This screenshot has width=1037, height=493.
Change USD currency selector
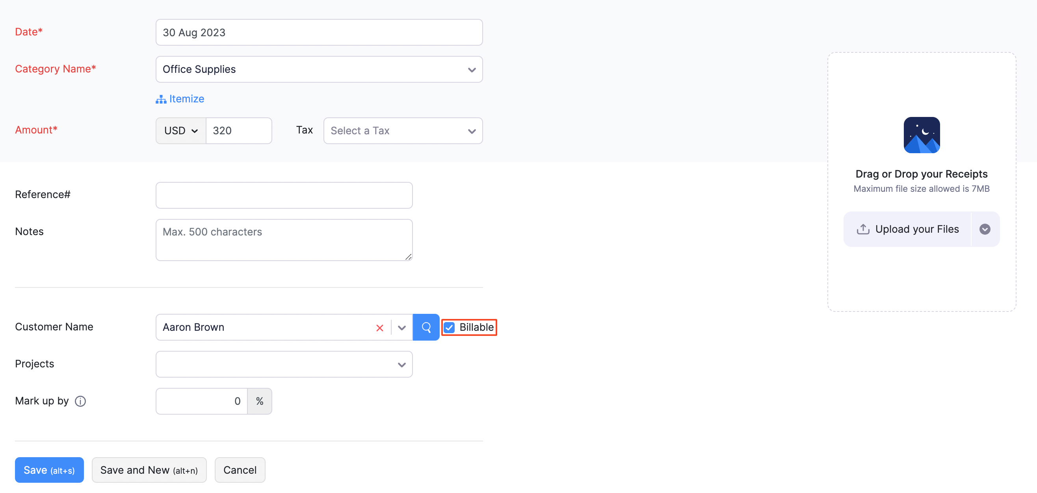181,131
